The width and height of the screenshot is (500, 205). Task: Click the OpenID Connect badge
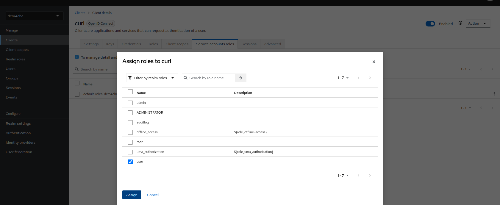click(101, 24)
